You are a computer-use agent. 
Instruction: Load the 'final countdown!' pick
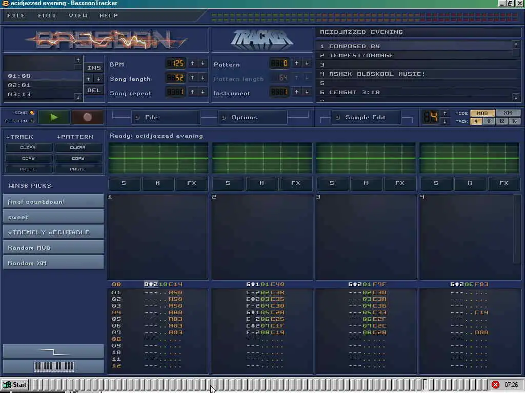[x=53, y=202]
